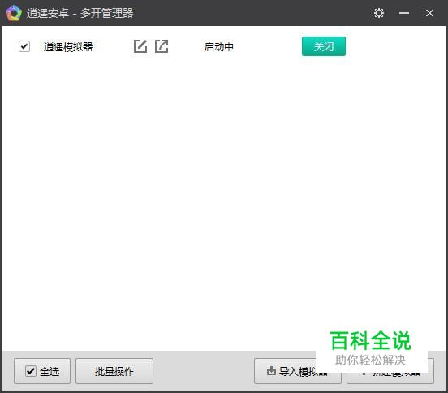Image resolution: width=448 pixels, height=393 pixels.
Task: Toggle the 全选 checkbox
Action: pyautogui.click(x=31, y=371)
